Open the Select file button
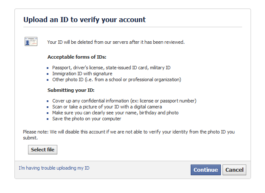Image resolution: width=265 pixels, height=193 pixels. (42, 150)
